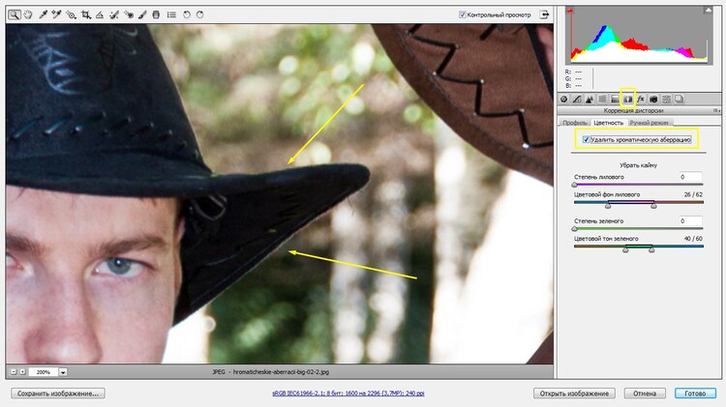Image resolution: width=726 pixels, height=407 pixels.
Task: Switch to the Цветность tab
Action: (609, 123)
